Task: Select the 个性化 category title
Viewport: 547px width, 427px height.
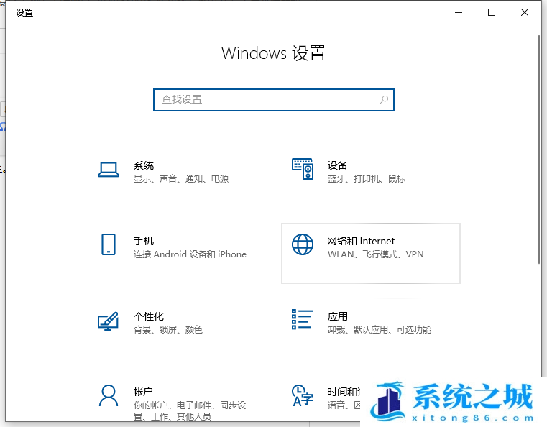Action: (x=149, y=316)
